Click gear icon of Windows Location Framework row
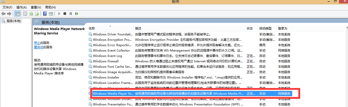 tap(90, 83)
